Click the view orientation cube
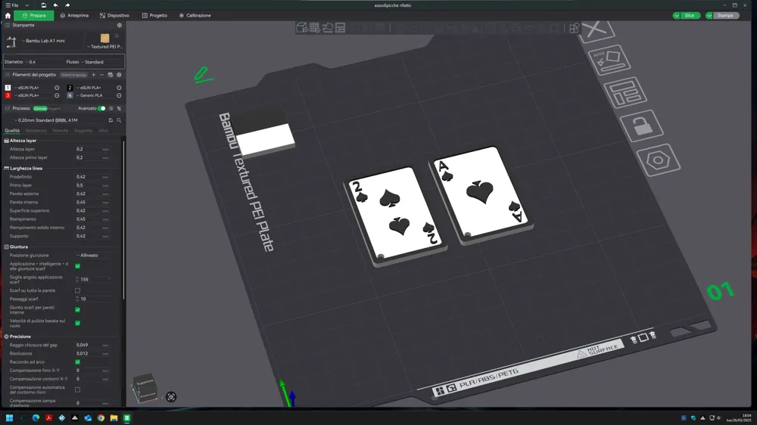The height and width of the screenshot is (425, 757). pyautogui.click(x=145, y=389)
